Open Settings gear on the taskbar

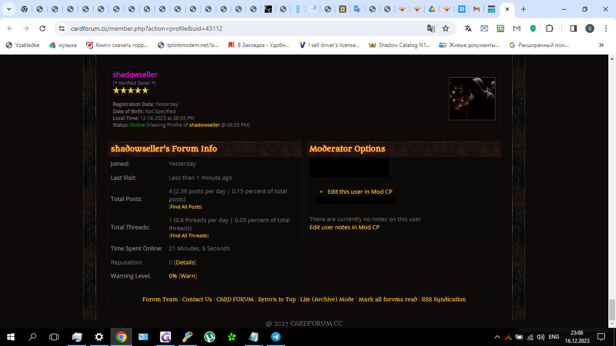coord(99,337)
